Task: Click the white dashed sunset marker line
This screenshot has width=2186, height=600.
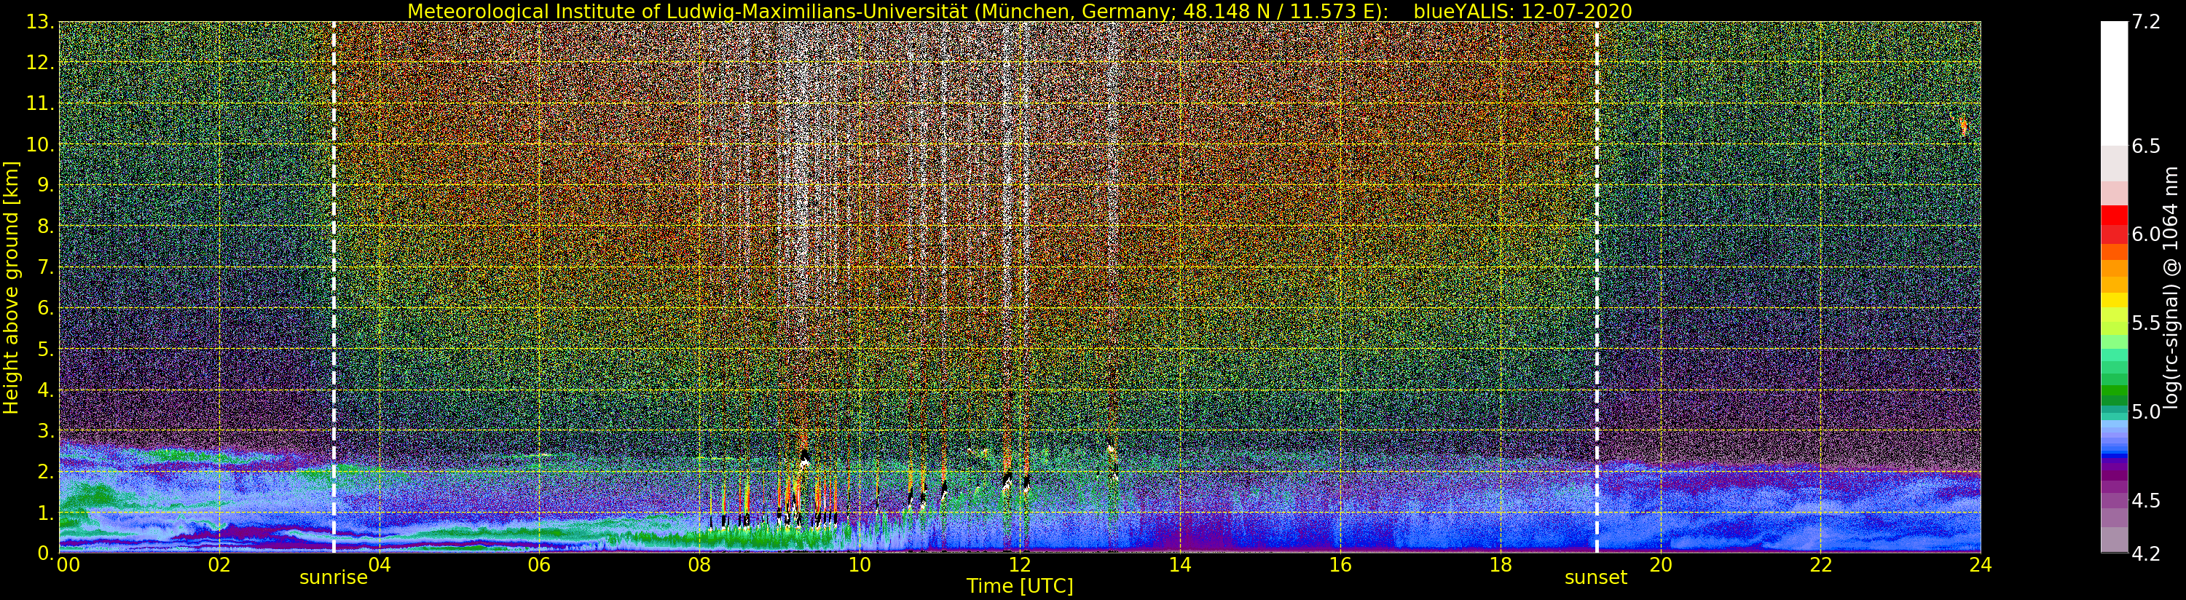Action: 1596,287
